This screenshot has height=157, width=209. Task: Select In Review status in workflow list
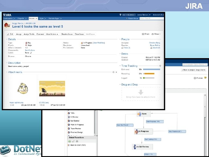pos(74,117)
